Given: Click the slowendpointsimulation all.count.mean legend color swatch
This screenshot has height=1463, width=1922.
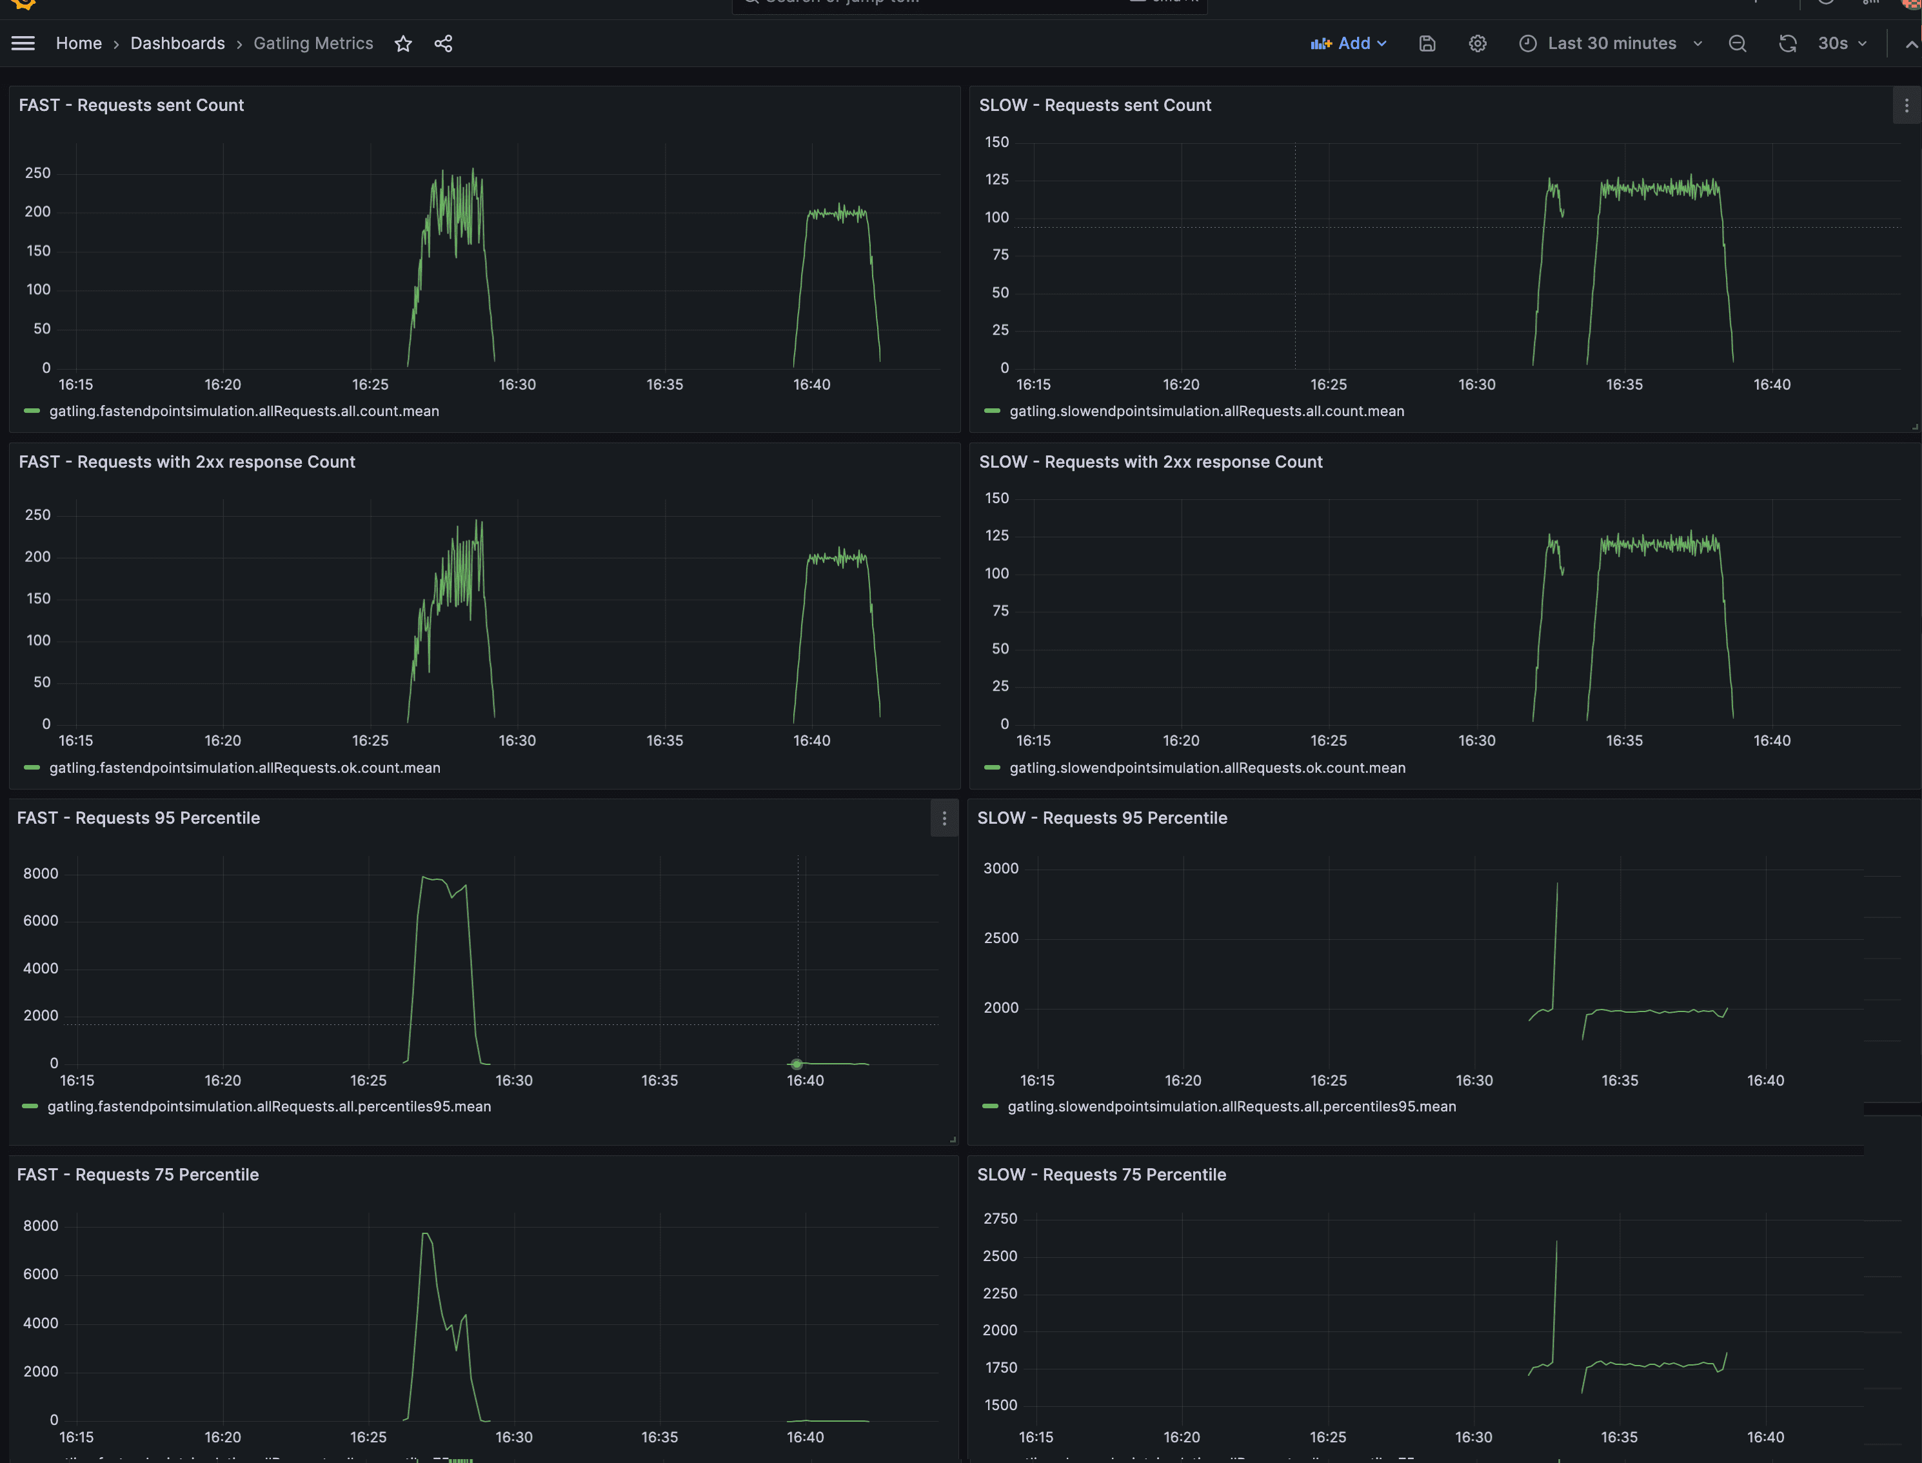Looking at the screenshot, I should point(991,411).
